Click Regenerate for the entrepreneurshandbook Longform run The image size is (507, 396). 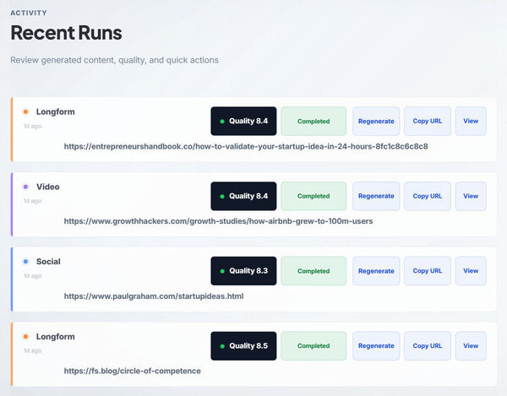(376, 121)
